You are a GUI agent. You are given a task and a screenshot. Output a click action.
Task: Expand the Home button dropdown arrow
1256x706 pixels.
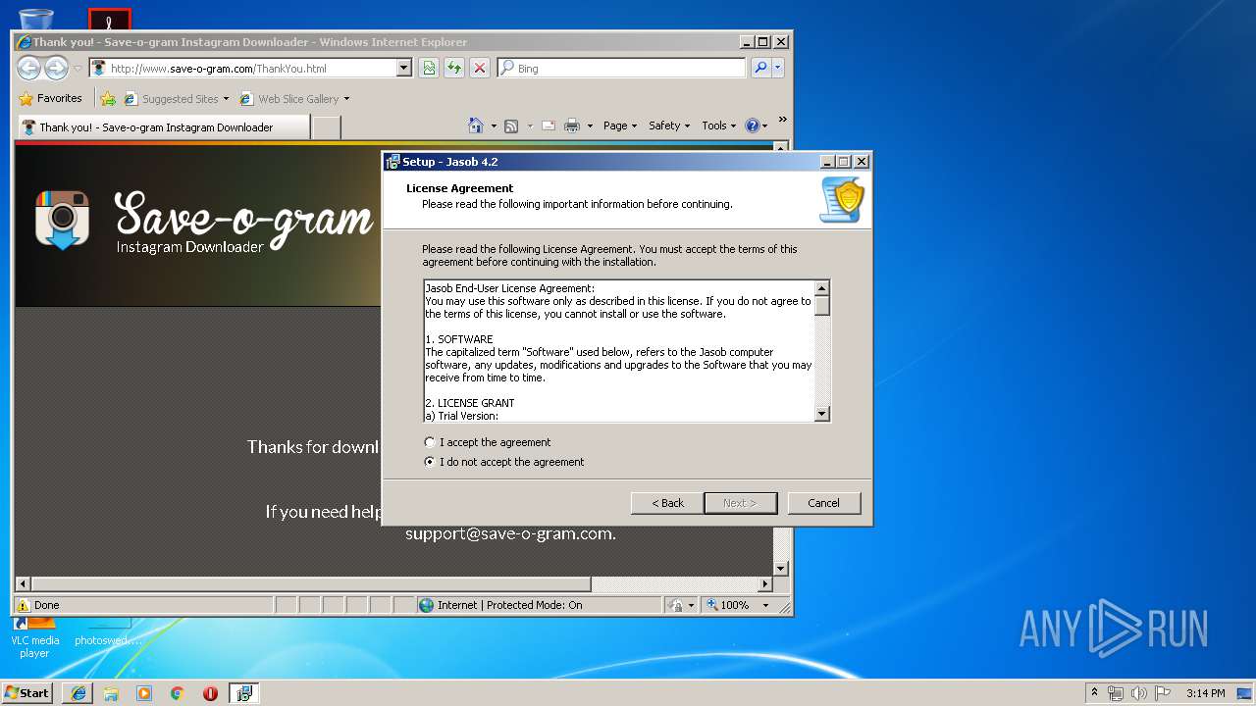pyautogui.click(x=492, y=126)
